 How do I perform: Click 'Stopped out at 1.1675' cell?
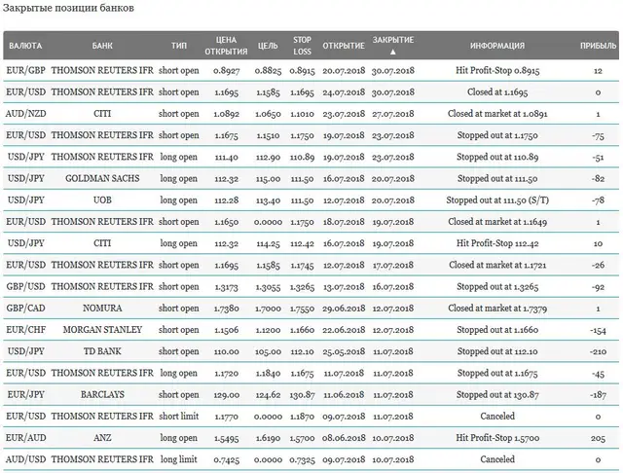coord(497,373)
